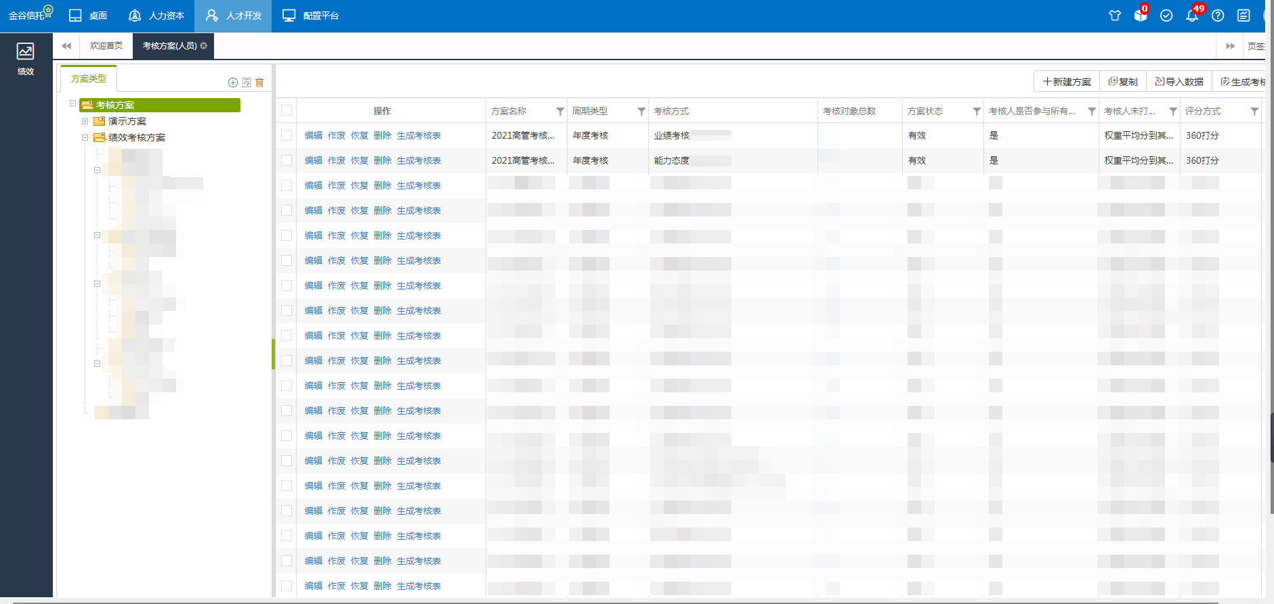Click the skin/theme shirt icon
The image size is (1274, 604).
pos(1115,16)
